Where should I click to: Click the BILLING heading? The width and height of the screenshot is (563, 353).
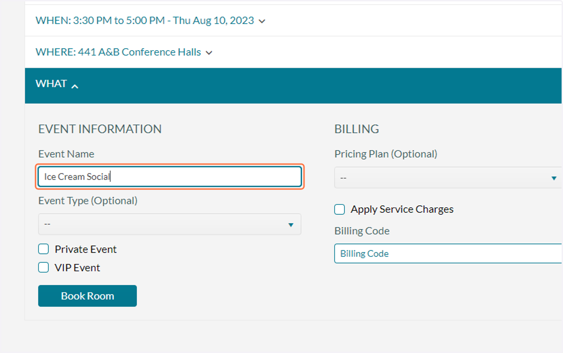[357, 129]
